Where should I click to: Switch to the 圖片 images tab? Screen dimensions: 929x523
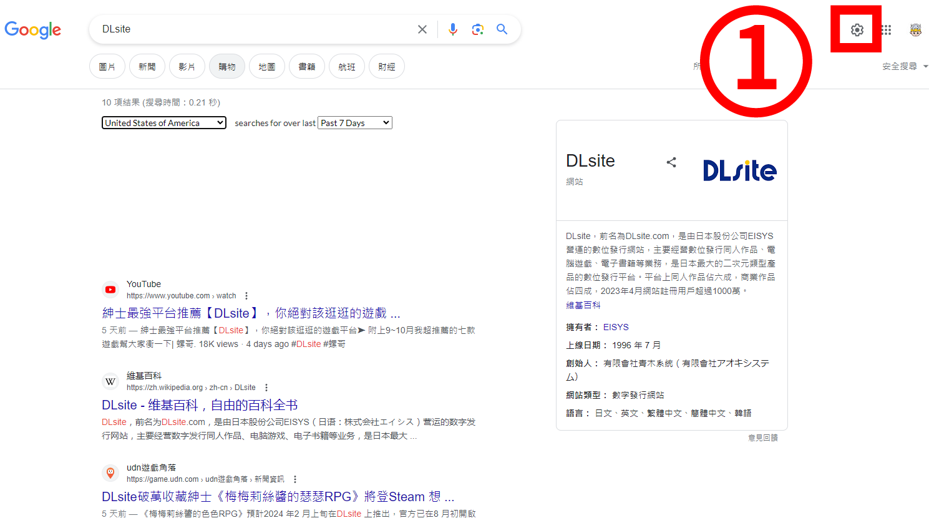[107, 66]
